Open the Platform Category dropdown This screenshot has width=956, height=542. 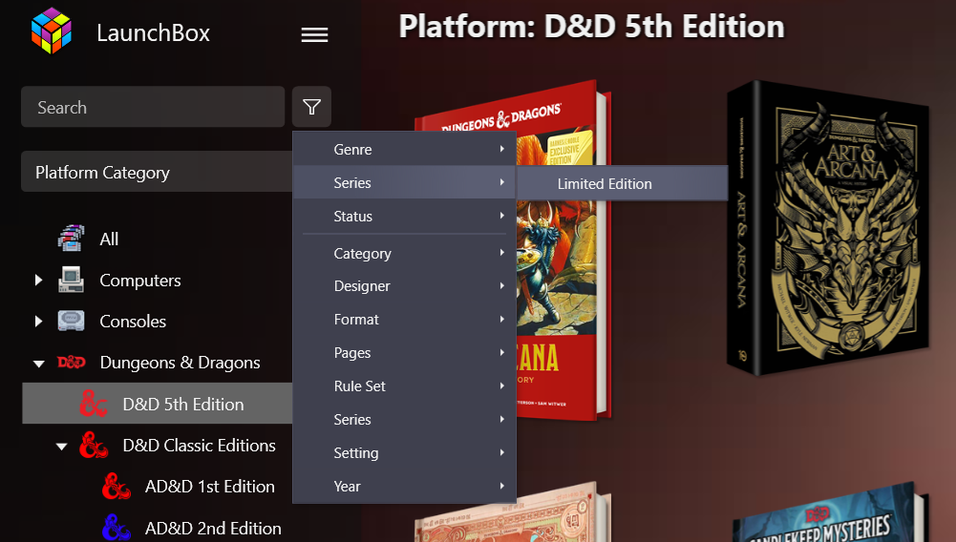[158, 172]
